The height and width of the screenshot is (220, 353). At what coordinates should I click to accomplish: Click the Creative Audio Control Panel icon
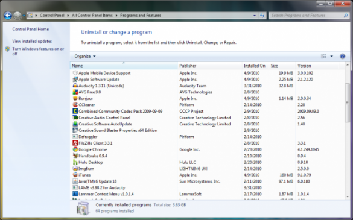[x=75, y=118]
